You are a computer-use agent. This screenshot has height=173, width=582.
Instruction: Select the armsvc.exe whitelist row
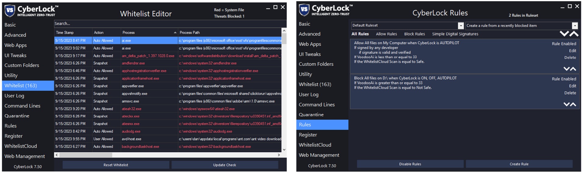(x=168, y=101)
